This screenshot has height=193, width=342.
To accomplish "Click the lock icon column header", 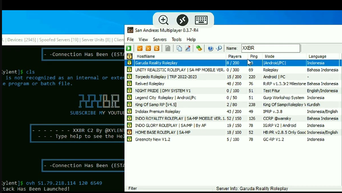I will point(129,56).
